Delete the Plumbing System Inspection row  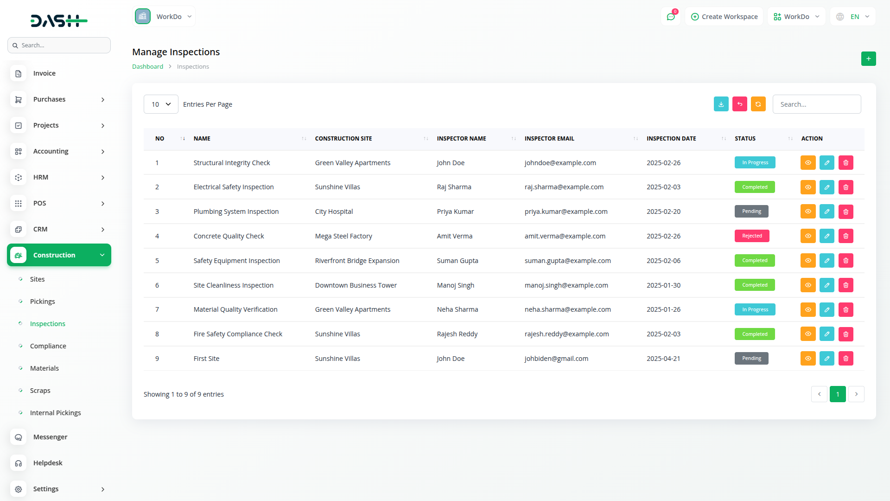coord(845,212)
